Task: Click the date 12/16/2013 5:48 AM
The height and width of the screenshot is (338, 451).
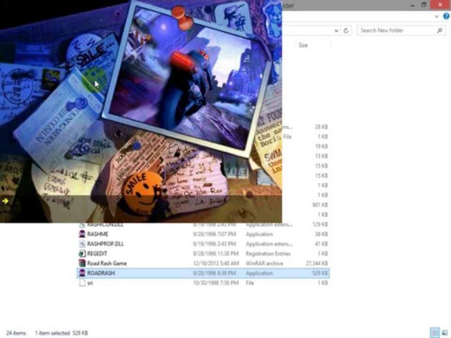Action: (x=216, y=263)
